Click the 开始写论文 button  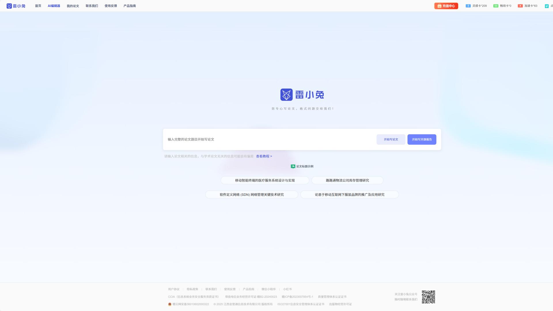(x=391, y=139)
